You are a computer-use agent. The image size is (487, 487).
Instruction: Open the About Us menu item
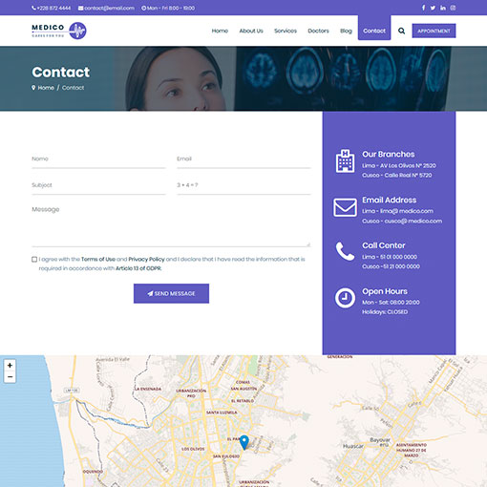point(251,31)
